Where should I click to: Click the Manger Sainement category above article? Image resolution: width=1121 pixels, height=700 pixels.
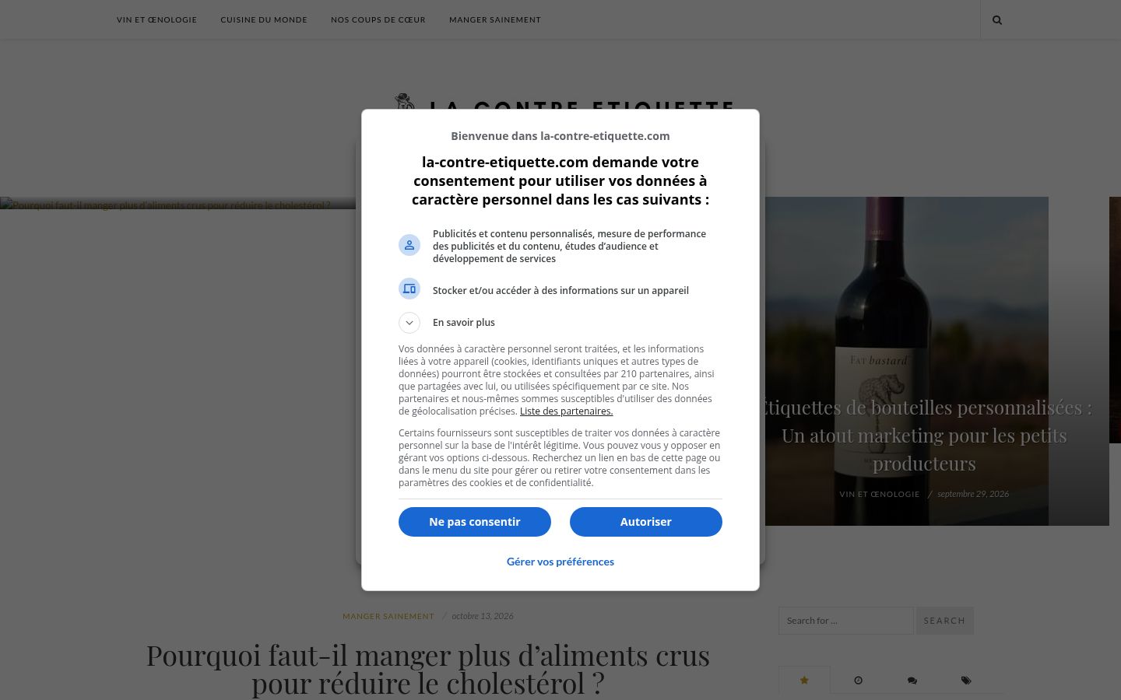[x=388, y=616]
